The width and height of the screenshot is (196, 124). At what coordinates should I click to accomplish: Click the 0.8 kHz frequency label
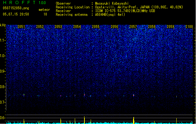click(x=3, y=87)
